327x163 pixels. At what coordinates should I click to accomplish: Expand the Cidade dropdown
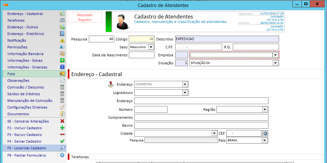click(214, 133)
